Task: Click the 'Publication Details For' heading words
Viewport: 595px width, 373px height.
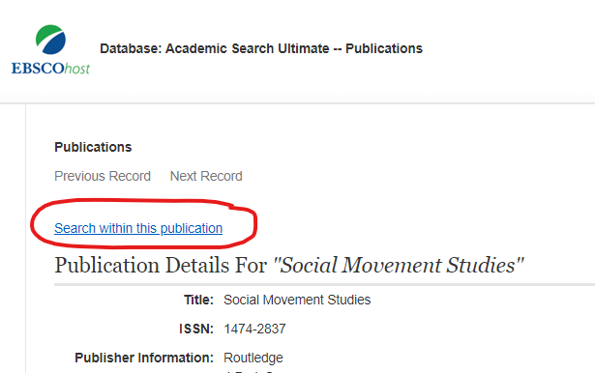Action: [161, 265]
